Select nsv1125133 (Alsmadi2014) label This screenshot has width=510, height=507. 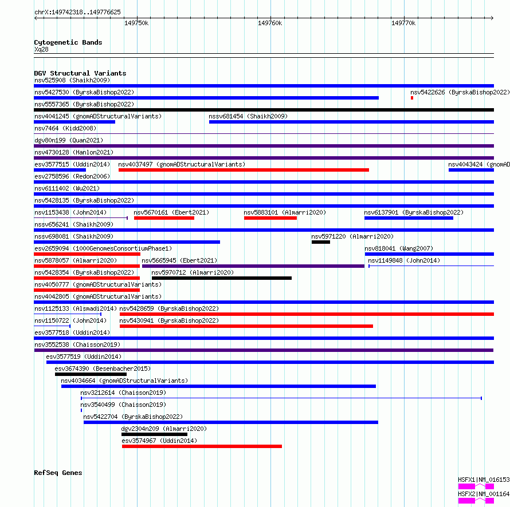coord(76,308)
